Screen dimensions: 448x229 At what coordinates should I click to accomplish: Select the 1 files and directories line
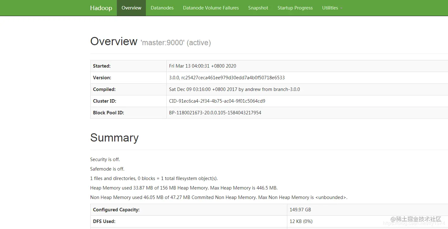click(154, 178)
